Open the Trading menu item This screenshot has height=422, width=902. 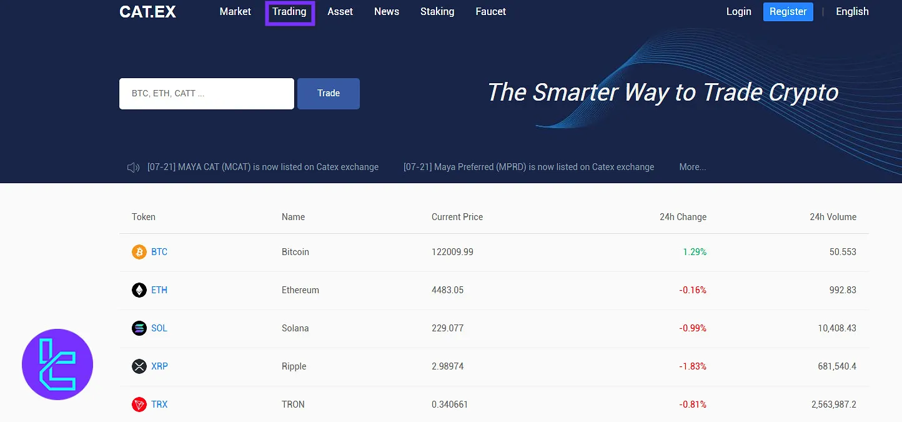click(289, 12)
